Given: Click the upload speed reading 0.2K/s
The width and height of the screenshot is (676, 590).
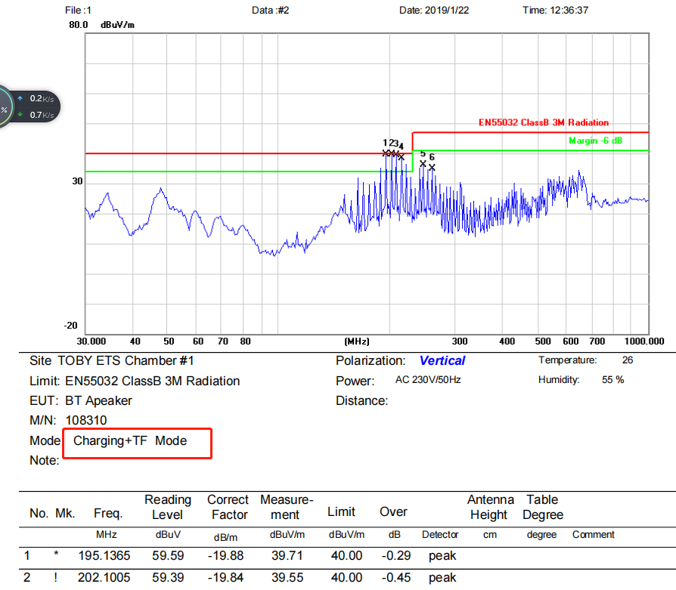Looking at the screenshot, I should click(42, 99).
